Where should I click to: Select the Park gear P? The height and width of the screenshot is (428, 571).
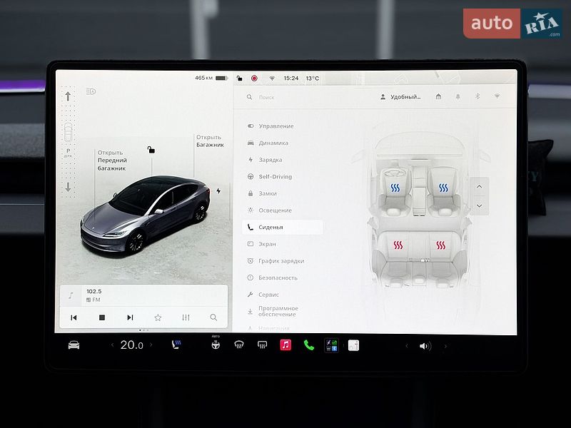[68, 152]
